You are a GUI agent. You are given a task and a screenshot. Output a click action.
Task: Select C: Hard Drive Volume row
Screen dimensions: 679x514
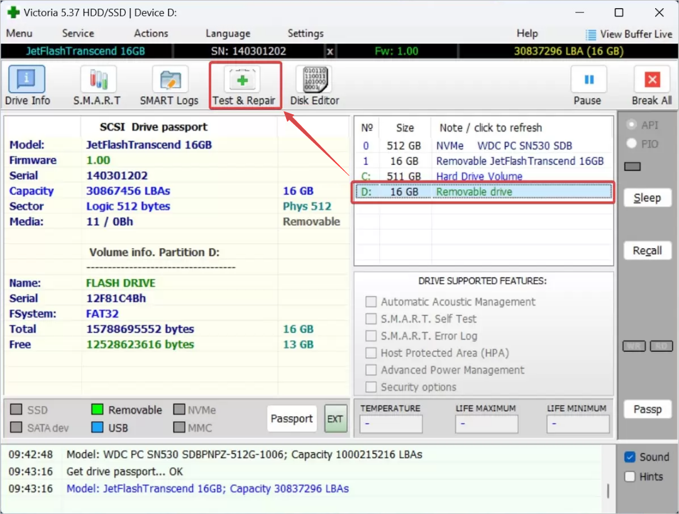click(x=483, y=176)
